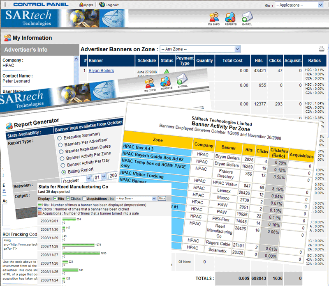Click the green status triangle for Bryan Boilers
Viewport: 329px width, 286px height.
tap(167, 71)
